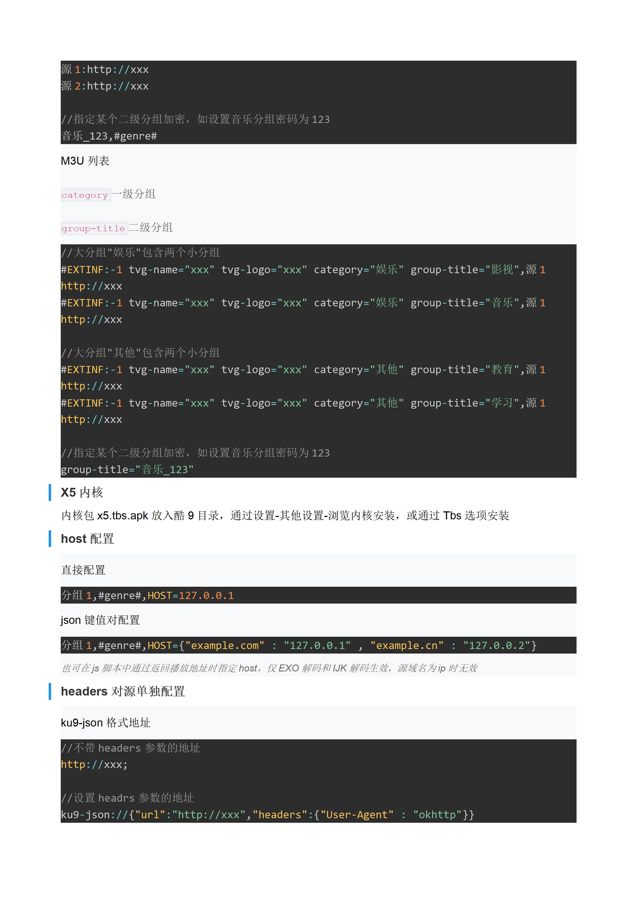The width and height of the screenshot is (637, 900).
Task: Click the 'host 配置' section heading
Action: pos(87,539)
